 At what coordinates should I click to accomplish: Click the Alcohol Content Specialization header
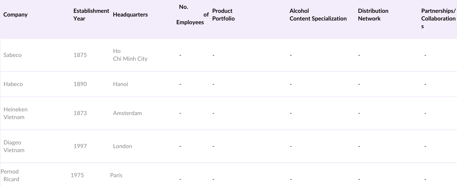point(318,15)
